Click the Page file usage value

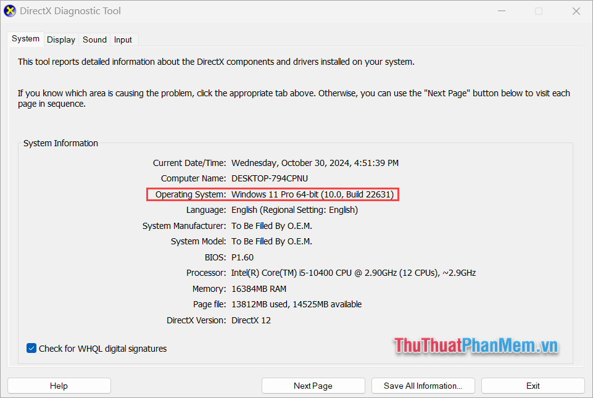tap(296, 304)
